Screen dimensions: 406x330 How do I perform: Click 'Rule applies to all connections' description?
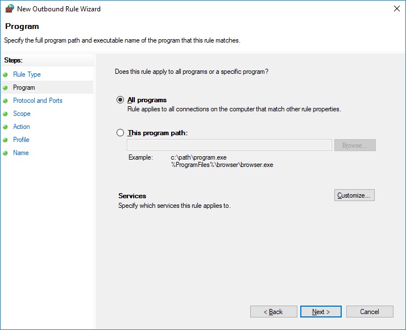pos(234,109)
